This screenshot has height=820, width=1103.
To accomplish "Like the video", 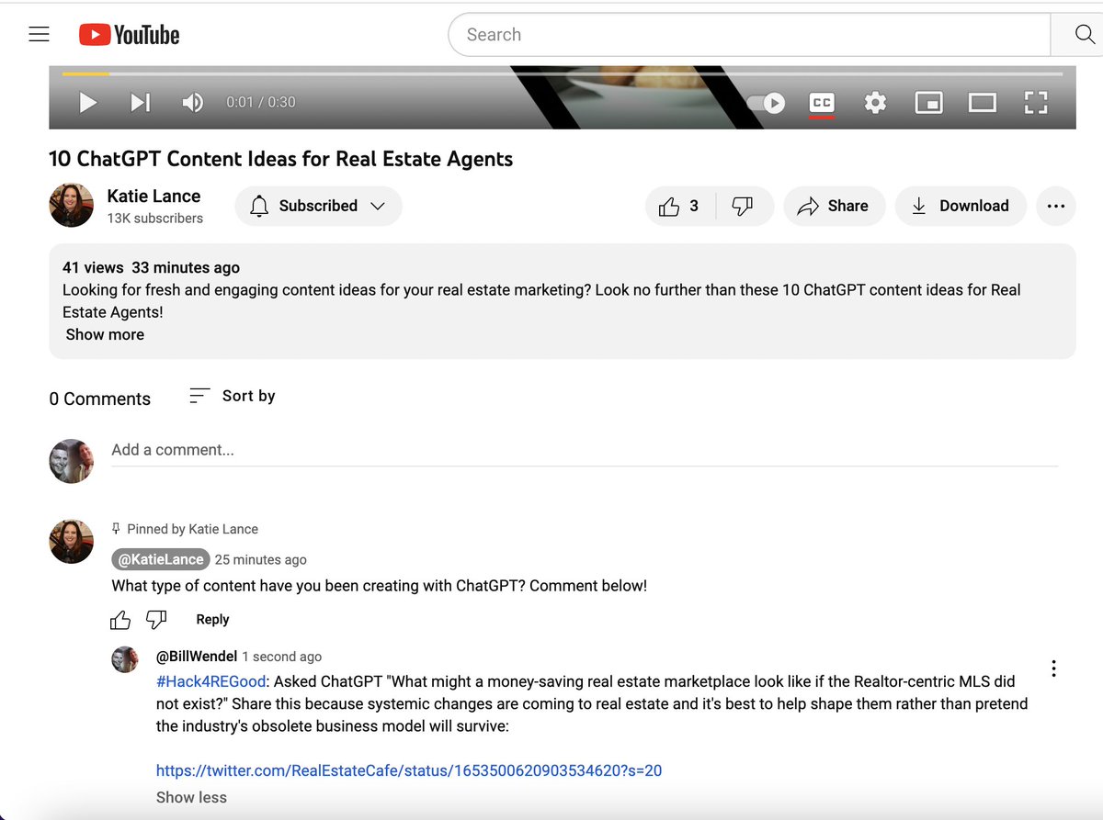I will 680,206.
